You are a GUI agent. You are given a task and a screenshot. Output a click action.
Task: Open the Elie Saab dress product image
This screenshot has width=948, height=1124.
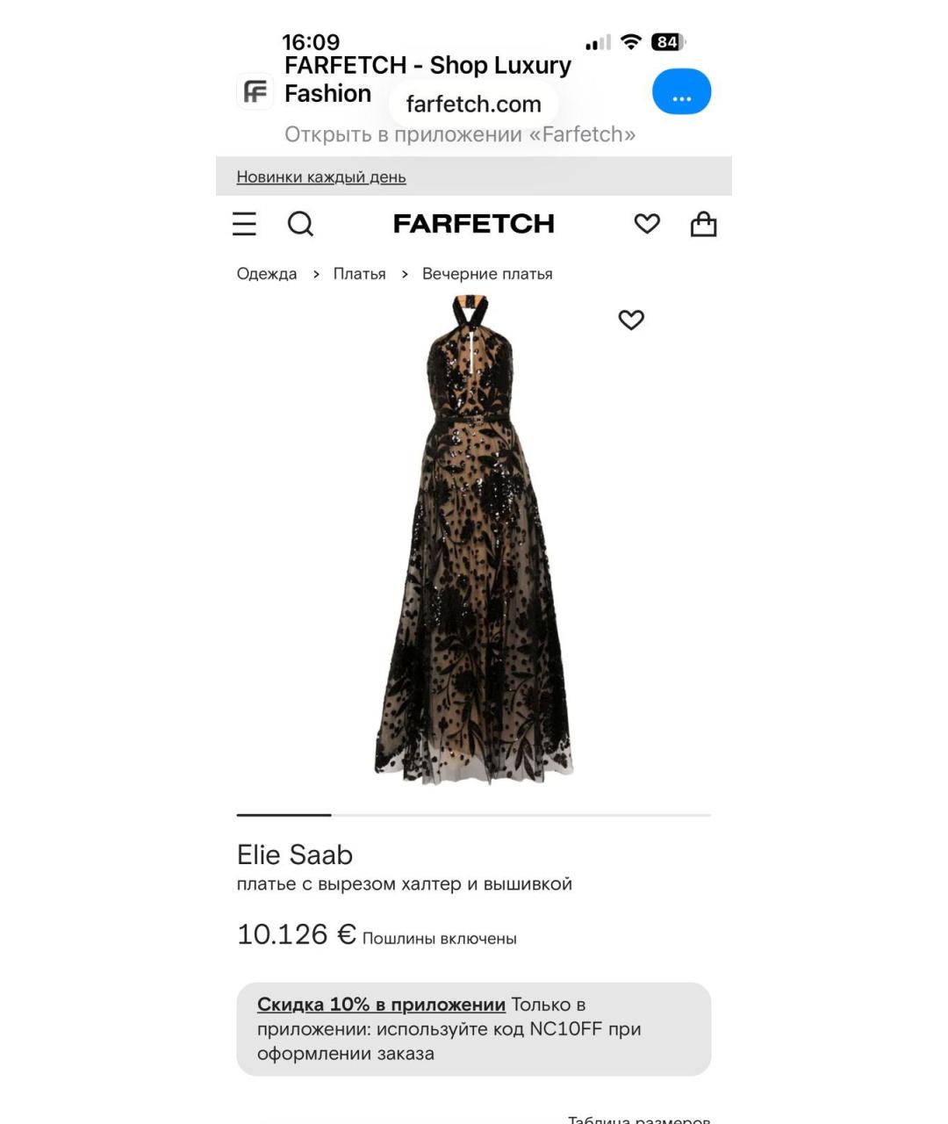pos(474,539)
